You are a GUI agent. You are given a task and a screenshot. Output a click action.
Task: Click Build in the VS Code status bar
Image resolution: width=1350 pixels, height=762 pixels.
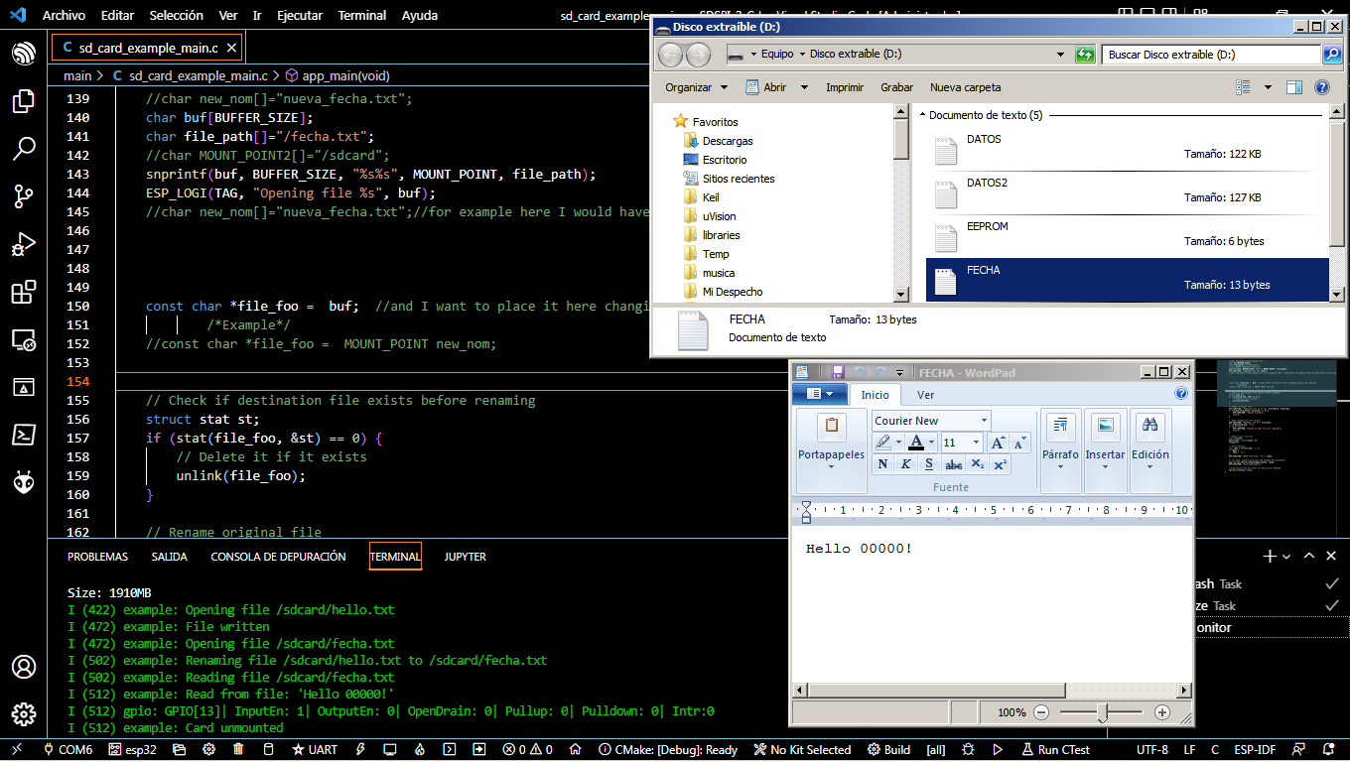pyautogui.click(x=888, y=750)
